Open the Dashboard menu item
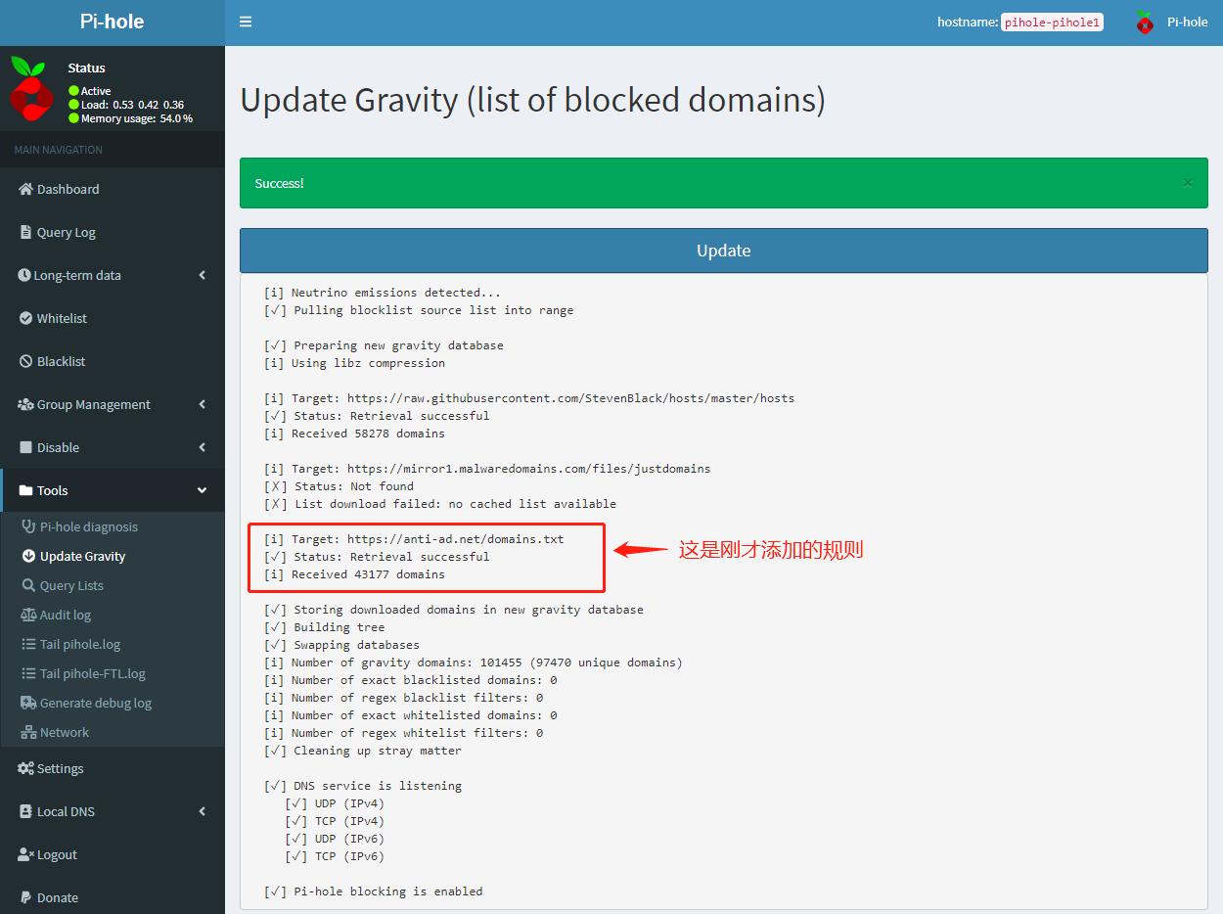 tap(113, 189)
